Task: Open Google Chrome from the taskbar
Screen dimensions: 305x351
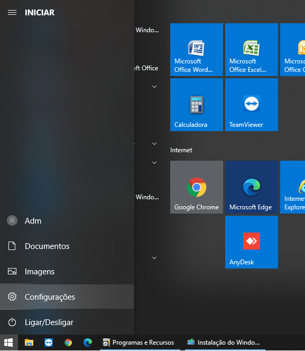Action: pos(68,343)
